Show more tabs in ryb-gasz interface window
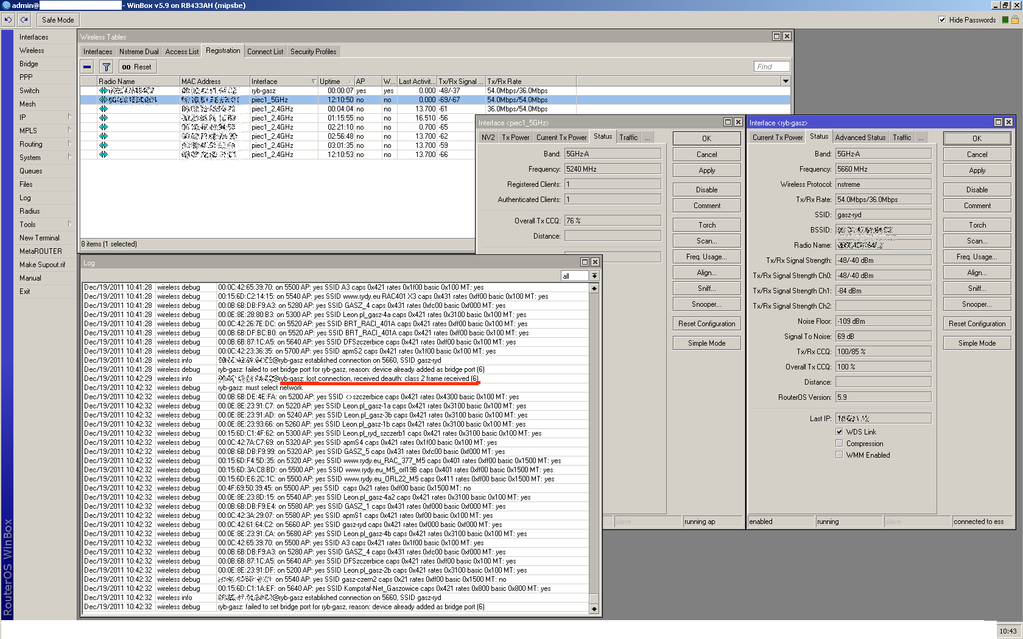Screen dimensions: 1023x639 [x=921, y=138]
